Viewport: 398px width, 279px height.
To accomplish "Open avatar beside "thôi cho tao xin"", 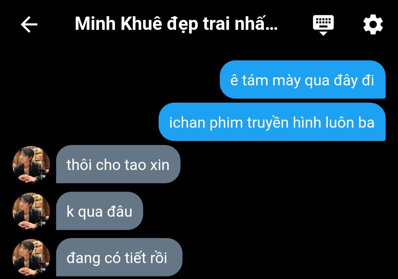I will 31,164.
